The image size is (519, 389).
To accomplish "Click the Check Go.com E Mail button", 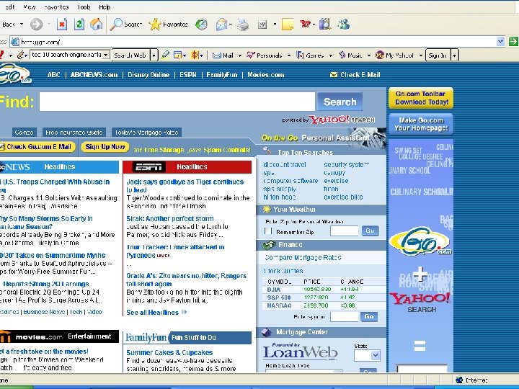I will (37, 146).
